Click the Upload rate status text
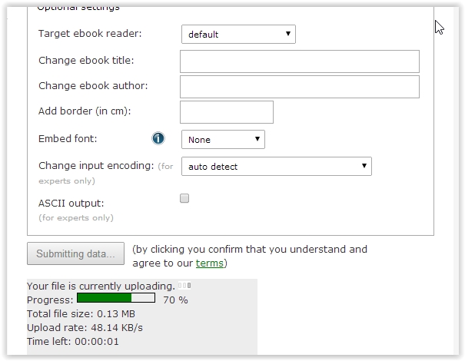Screen dimensions: 465x361 point(85,327)
